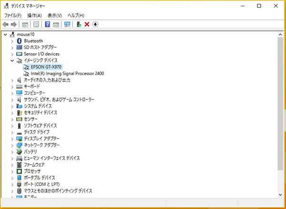
Task: Select the EPSON GT-X970 device
Action: (x=46, y=67)
